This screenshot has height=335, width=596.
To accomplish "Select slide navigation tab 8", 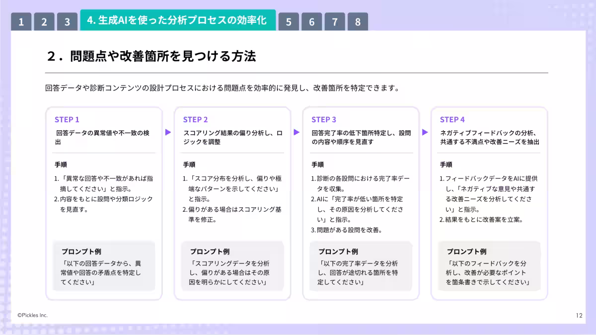I will (x=358, y=20).
